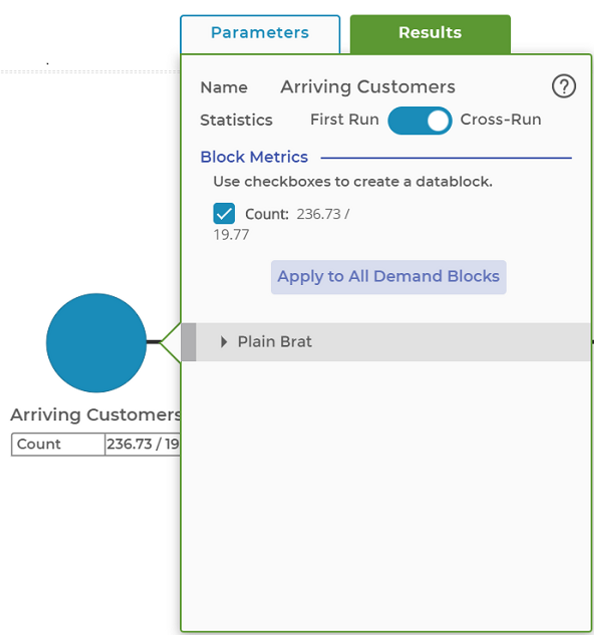Viewport: 594px width, 635px height.
Task: Click the Arriving Customers name in the panel
Action: coord(368,87)
